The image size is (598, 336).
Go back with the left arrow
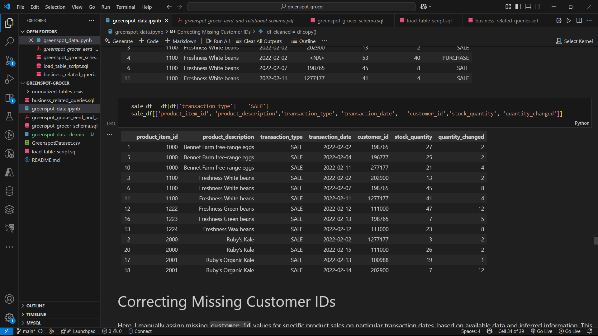pos(169,7)
